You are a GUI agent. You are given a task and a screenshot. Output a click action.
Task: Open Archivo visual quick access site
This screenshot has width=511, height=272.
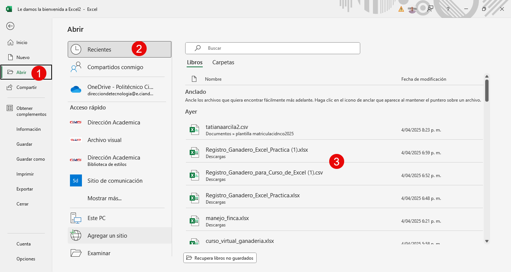coord(119,140)
